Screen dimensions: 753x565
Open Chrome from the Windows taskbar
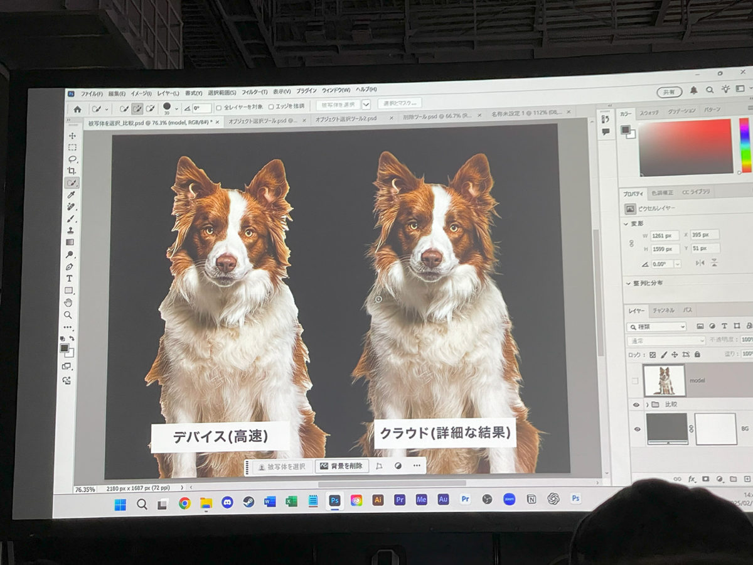(184, 503)
